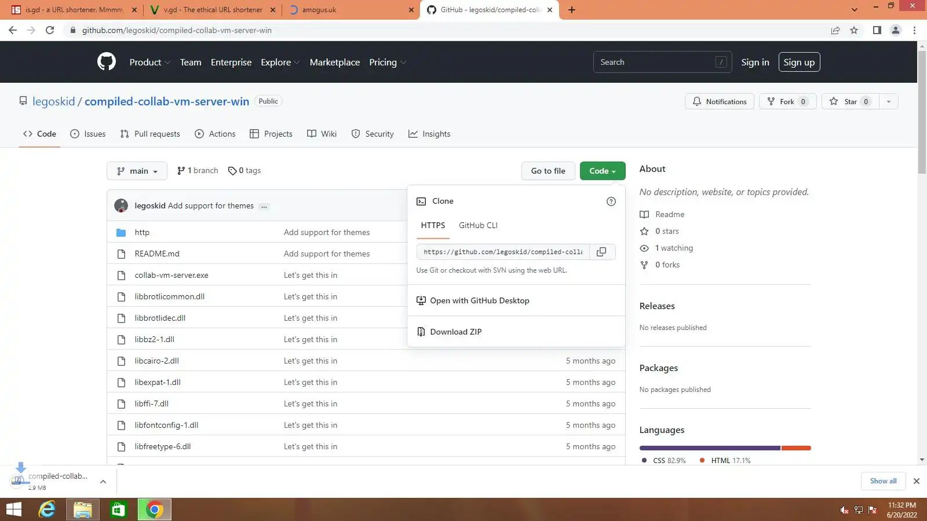Open the downloaded file options chevron
The width and height of the screenshot is (927, 521).
(x=103, y=481)
